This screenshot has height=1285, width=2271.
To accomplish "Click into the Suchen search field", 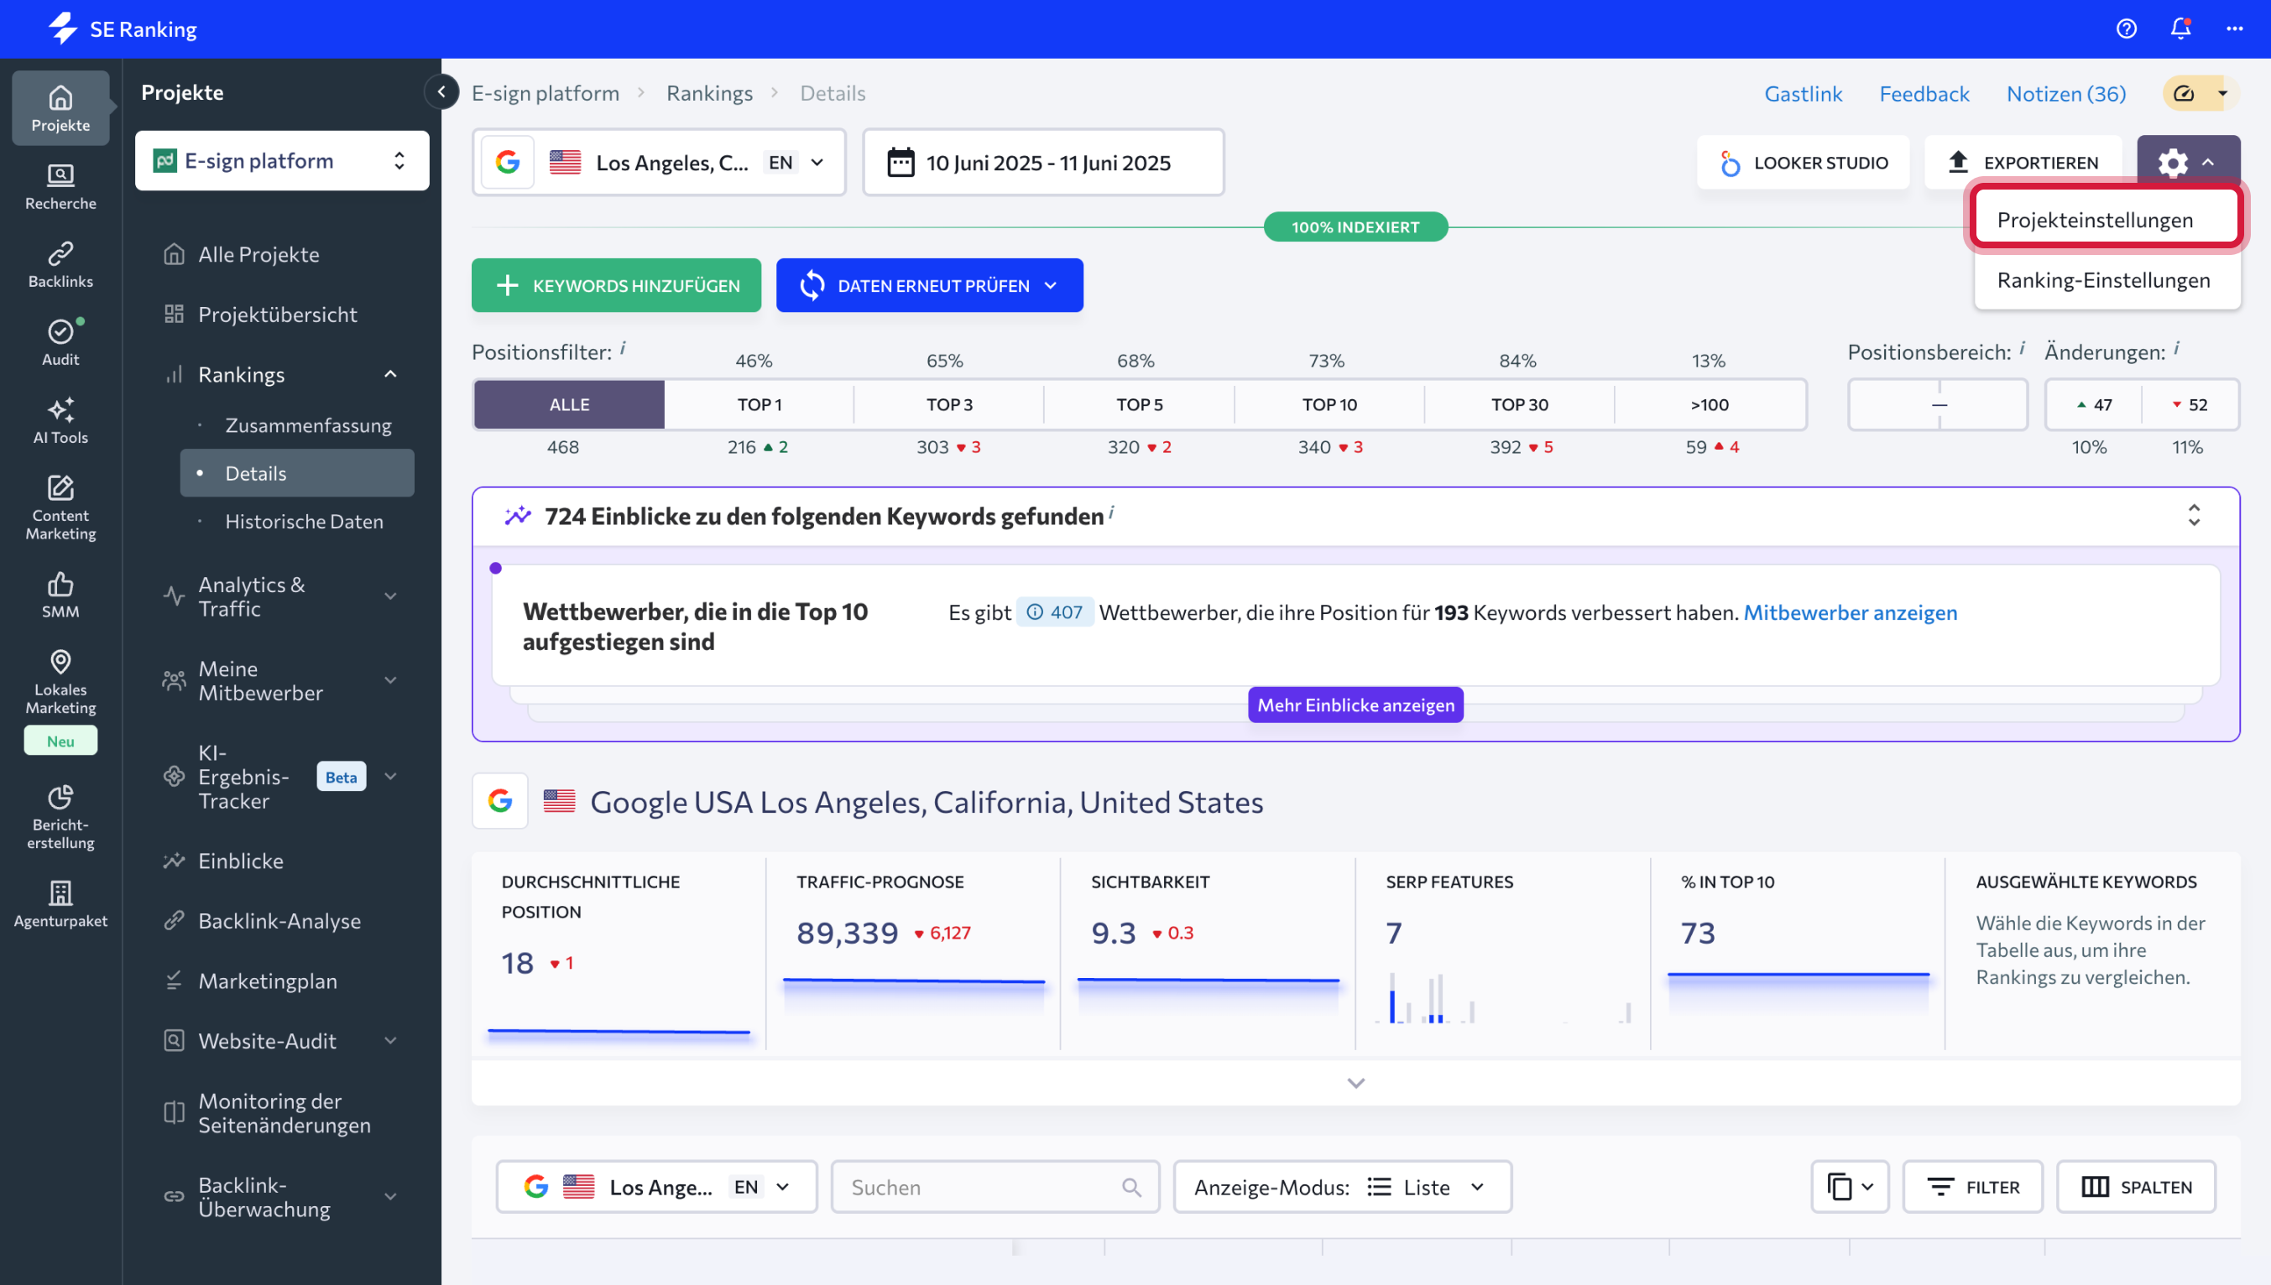I will coord(995,1187).
